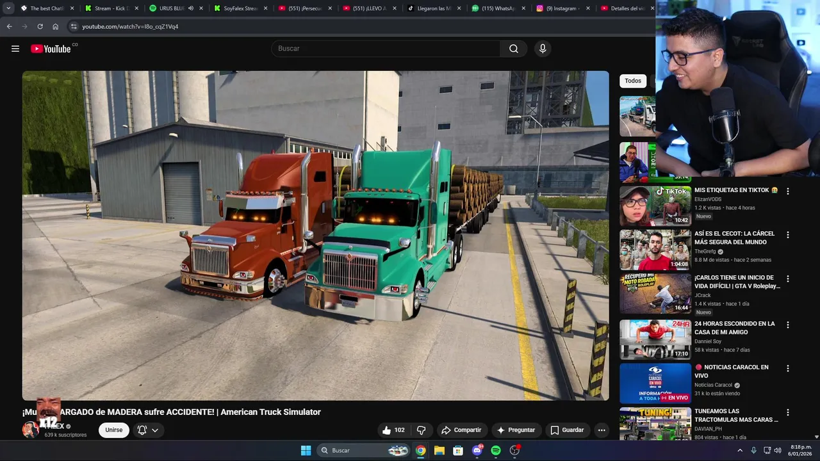Open CARLOS TIENE UN INICIO video thumbnail

click(x=655, y=293)
